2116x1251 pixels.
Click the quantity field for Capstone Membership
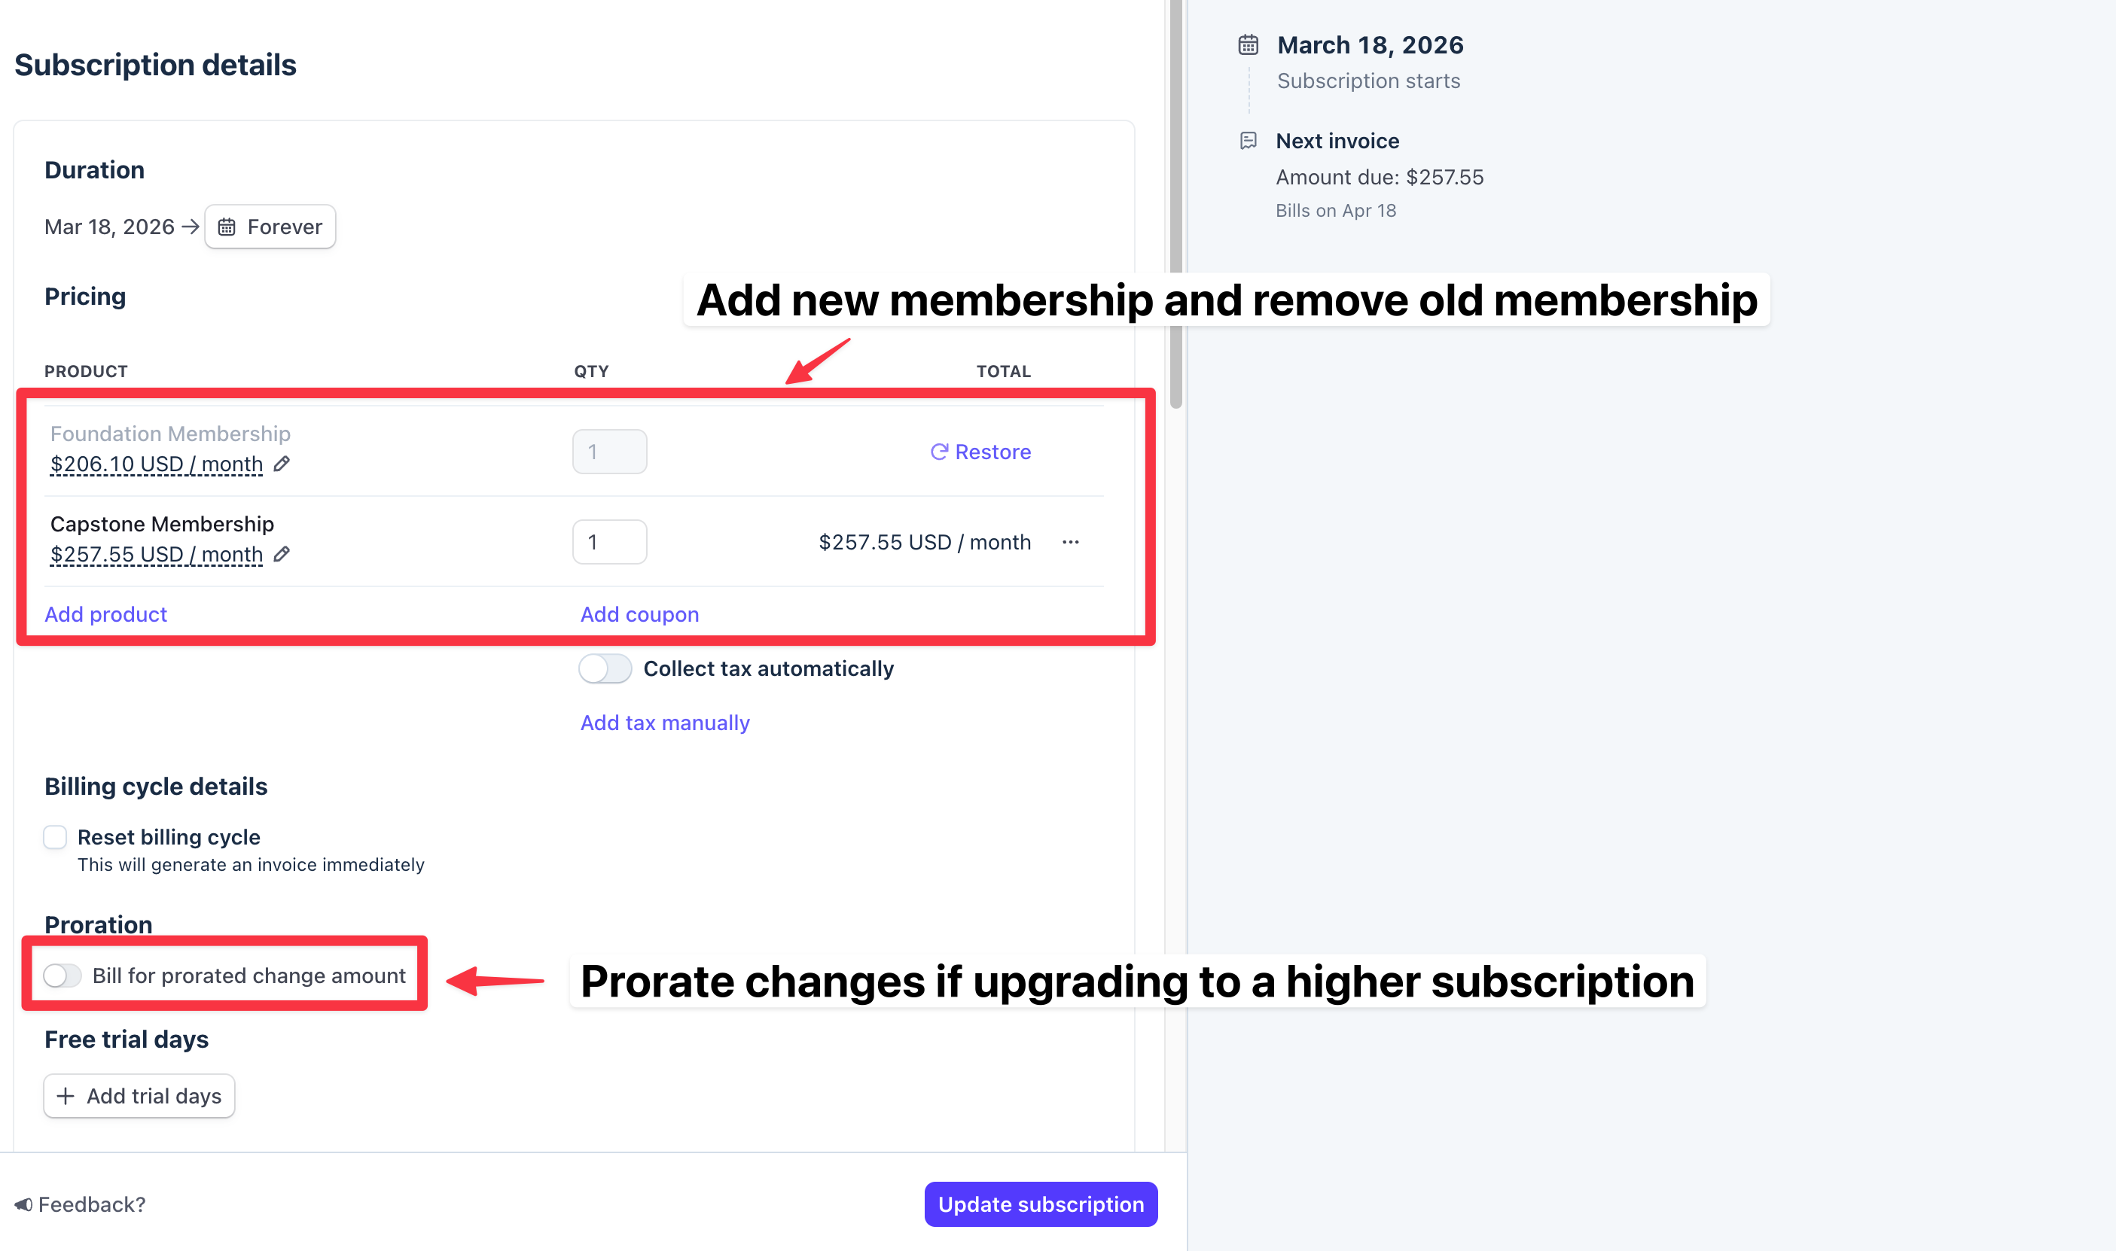[609, 541]
